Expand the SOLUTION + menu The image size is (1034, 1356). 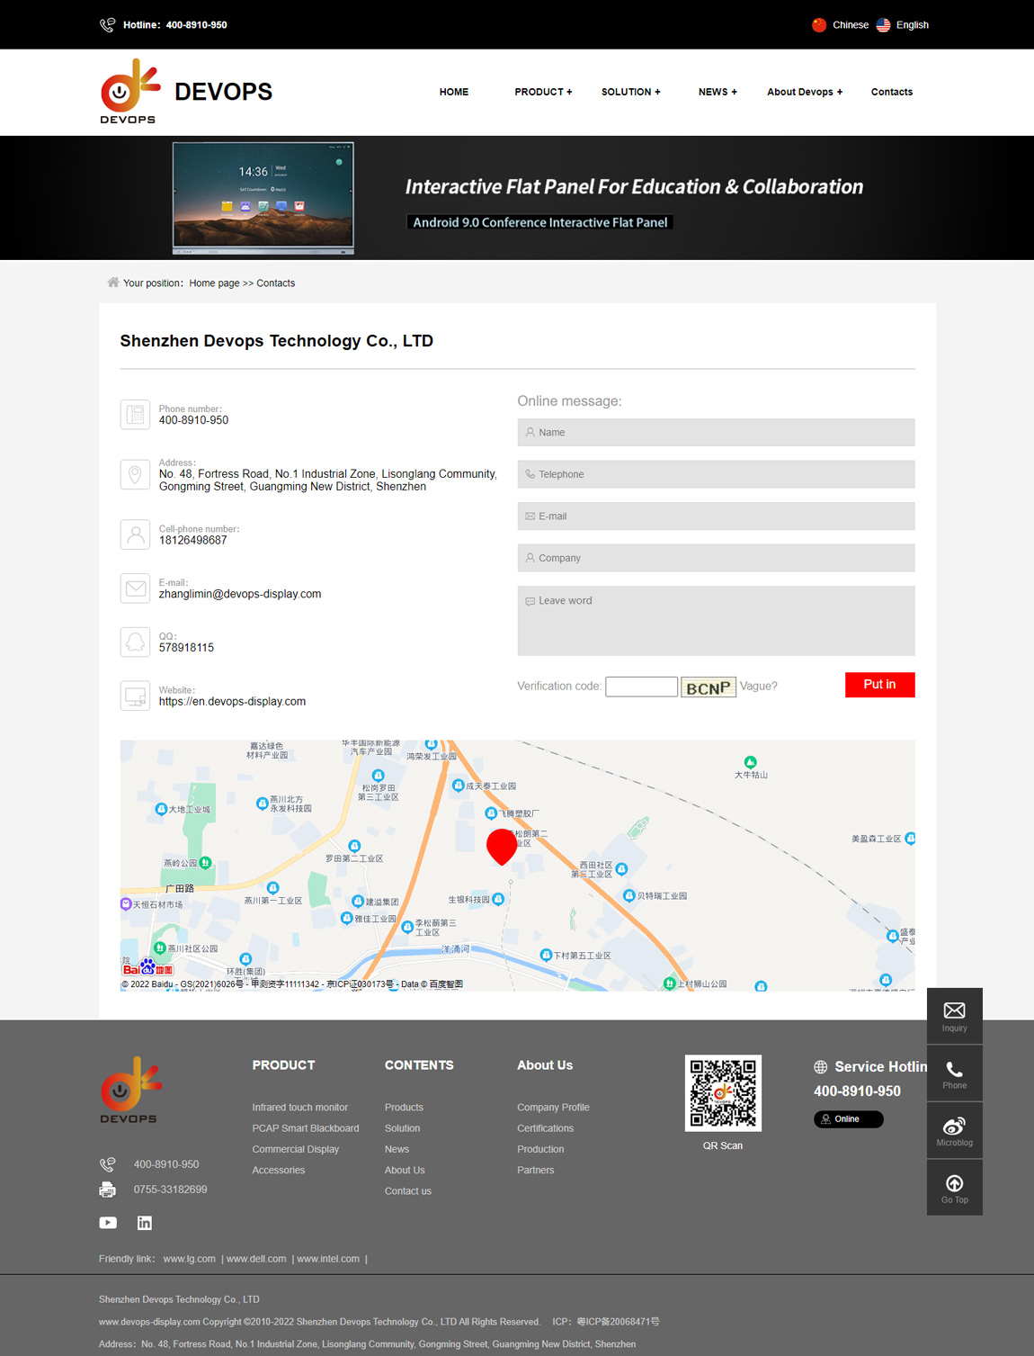tap(630, 92)
